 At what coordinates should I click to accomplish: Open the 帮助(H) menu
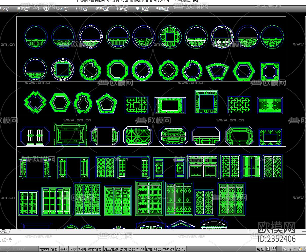coord(163,9)
